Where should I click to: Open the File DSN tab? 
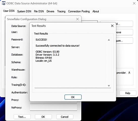(x=39, y=11)
